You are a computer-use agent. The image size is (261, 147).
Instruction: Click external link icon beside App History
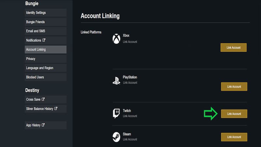click(43, 125)
